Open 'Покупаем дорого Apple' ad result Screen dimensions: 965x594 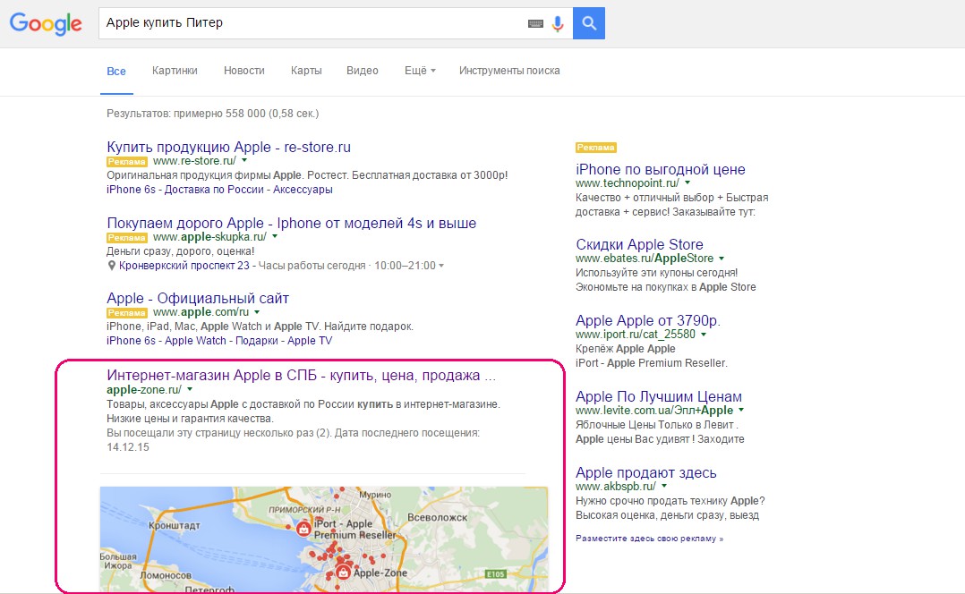coord(292,223)
